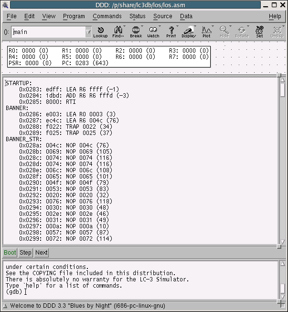Click the Undisp toolbar icon
Image resolution: width=288 pixels, height=312 pixels.
(277, 32)
